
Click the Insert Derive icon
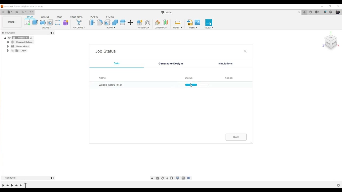(190, 22)
